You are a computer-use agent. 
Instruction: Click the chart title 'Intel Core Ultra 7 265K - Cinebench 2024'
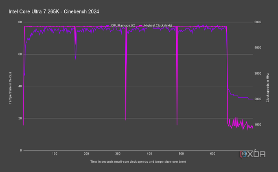pos(54,12)
